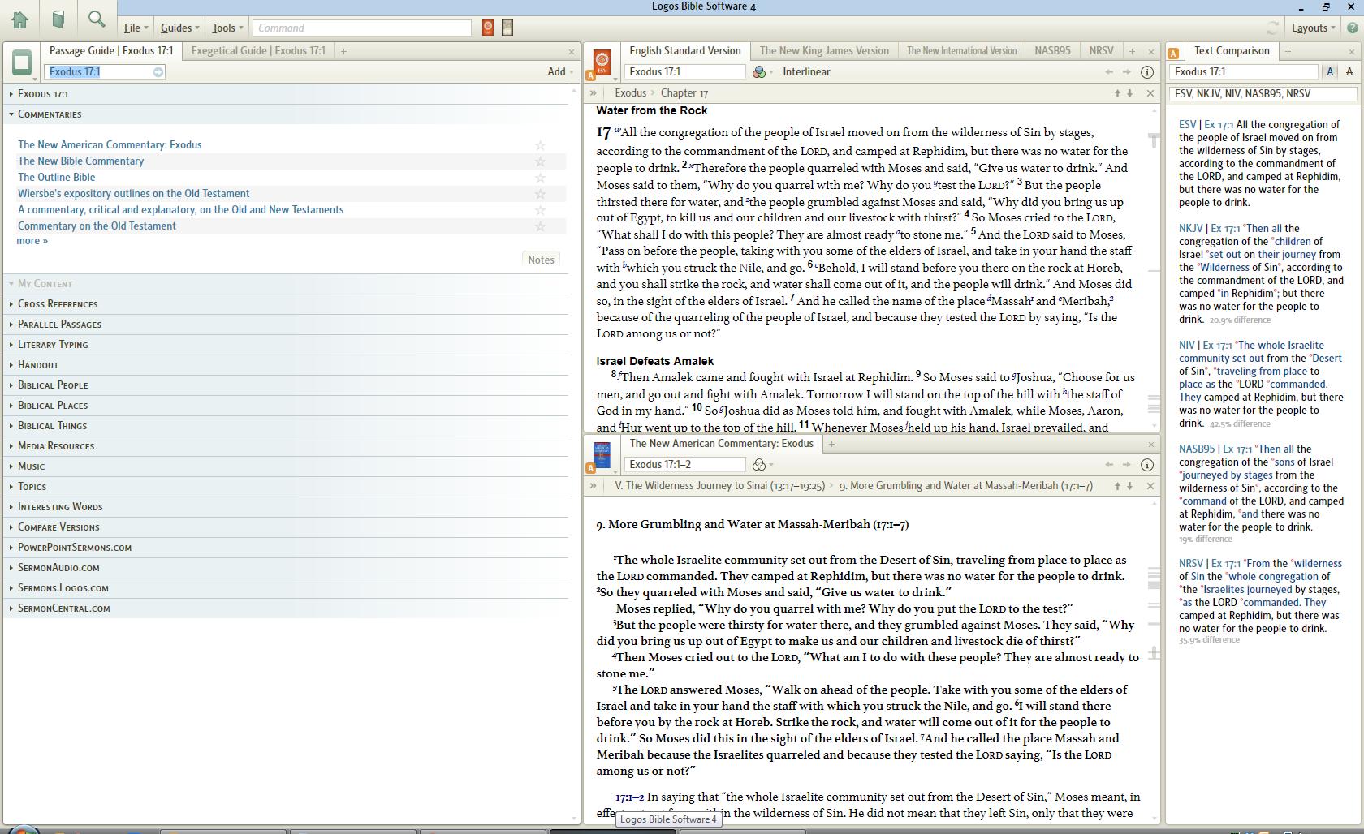Toggle Interlinear display in ESV panel
The height and width of the screenshot is (834, 1364).
[806, 72]
